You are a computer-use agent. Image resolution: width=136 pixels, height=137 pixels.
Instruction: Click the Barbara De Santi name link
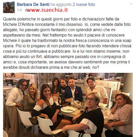click(33, 5)
